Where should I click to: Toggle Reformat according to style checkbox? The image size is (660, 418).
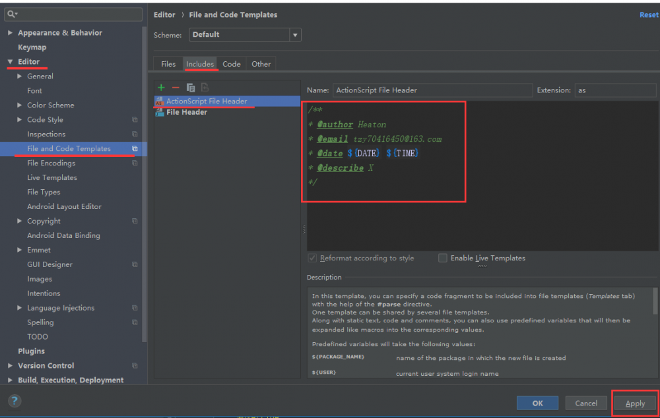coord(312,258)
